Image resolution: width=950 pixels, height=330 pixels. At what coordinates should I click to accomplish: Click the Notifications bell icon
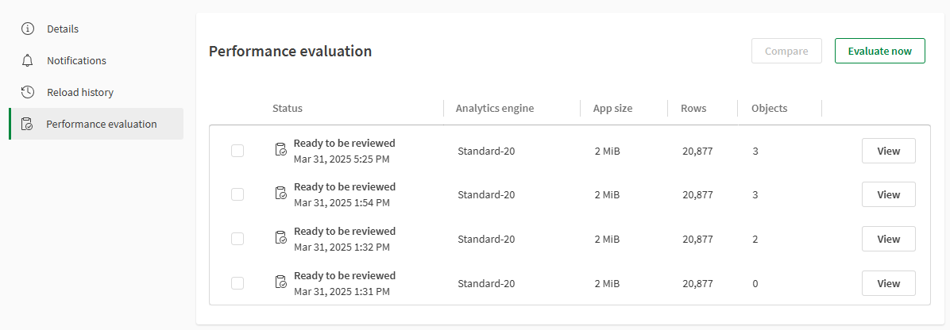pos(28,60)
